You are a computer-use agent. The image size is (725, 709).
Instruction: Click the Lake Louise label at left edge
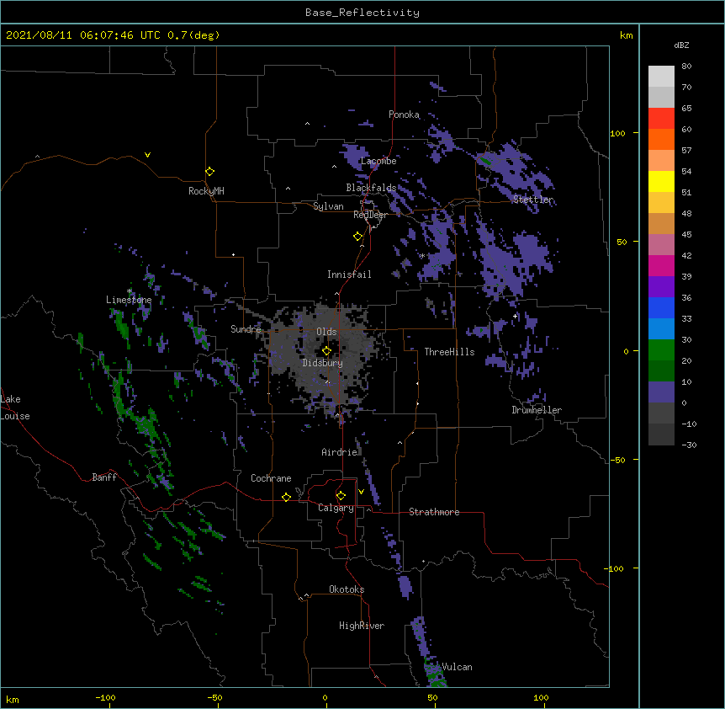(x=15, y=408)
